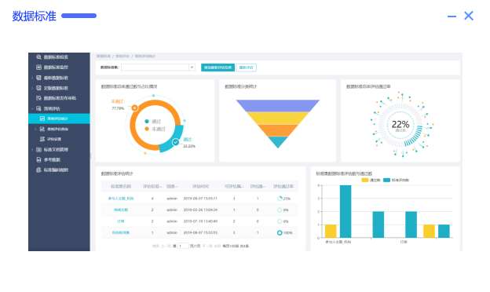Click the filled teal button next to the dropdown
The height and width of the screenshot is (292, 490).
point(218,68)
